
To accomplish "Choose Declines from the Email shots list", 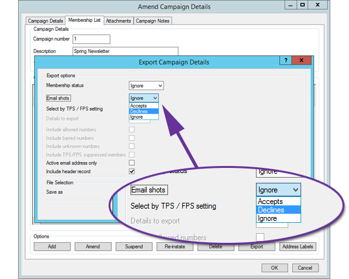I will 143,111.
